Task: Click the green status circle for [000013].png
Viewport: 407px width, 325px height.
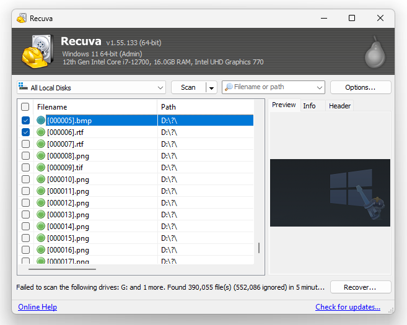Action: point(41,214)
